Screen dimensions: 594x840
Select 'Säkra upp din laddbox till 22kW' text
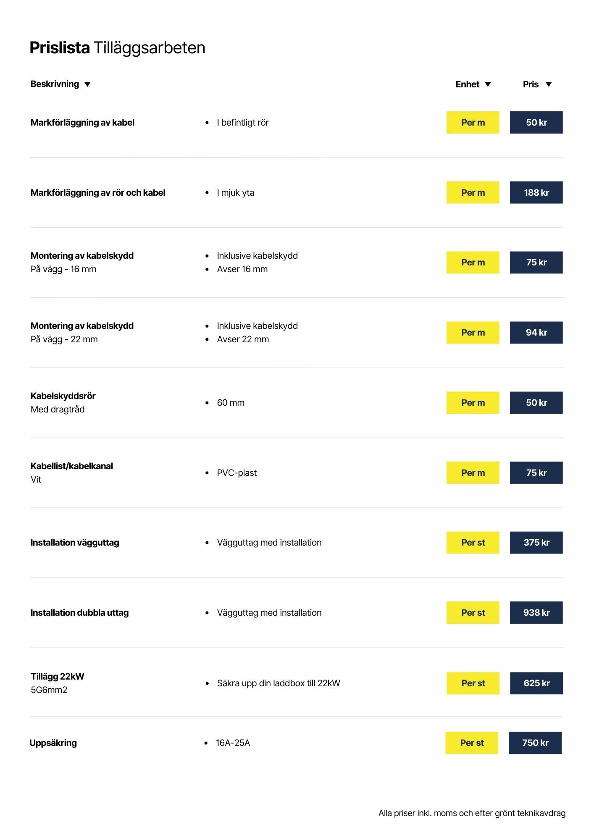click(x=279, y=683)
